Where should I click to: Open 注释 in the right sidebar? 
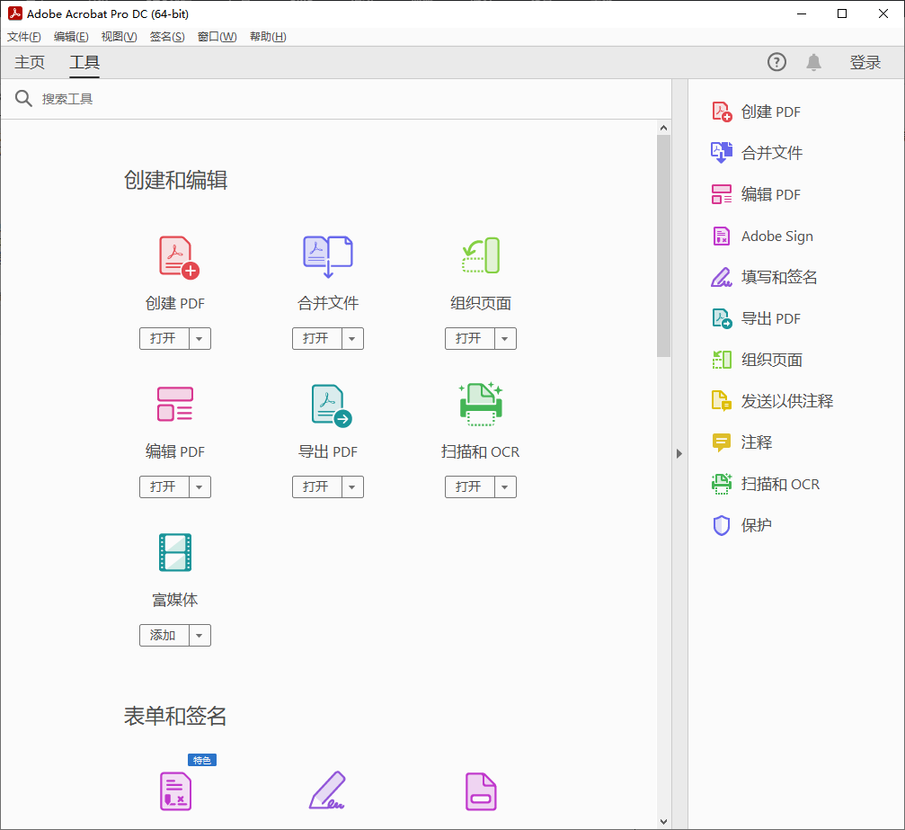[x=756, y=442]
